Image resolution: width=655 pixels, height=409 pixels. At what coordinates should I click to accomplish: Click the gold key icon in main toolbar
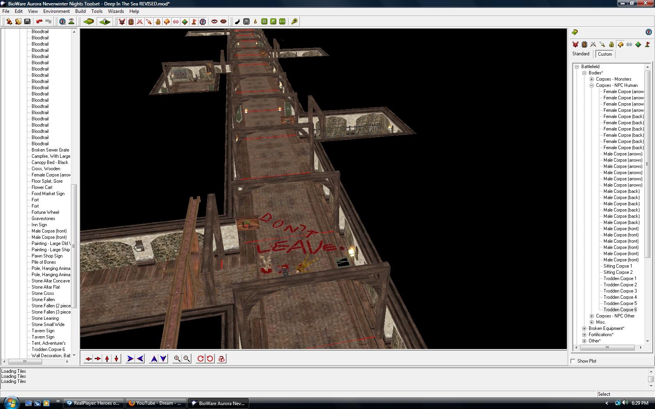(x=294, y=21)
